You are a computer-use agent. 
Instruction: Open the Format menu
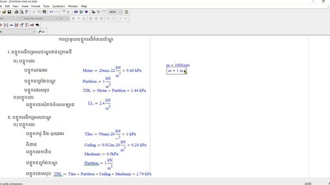tap(36, 6)
